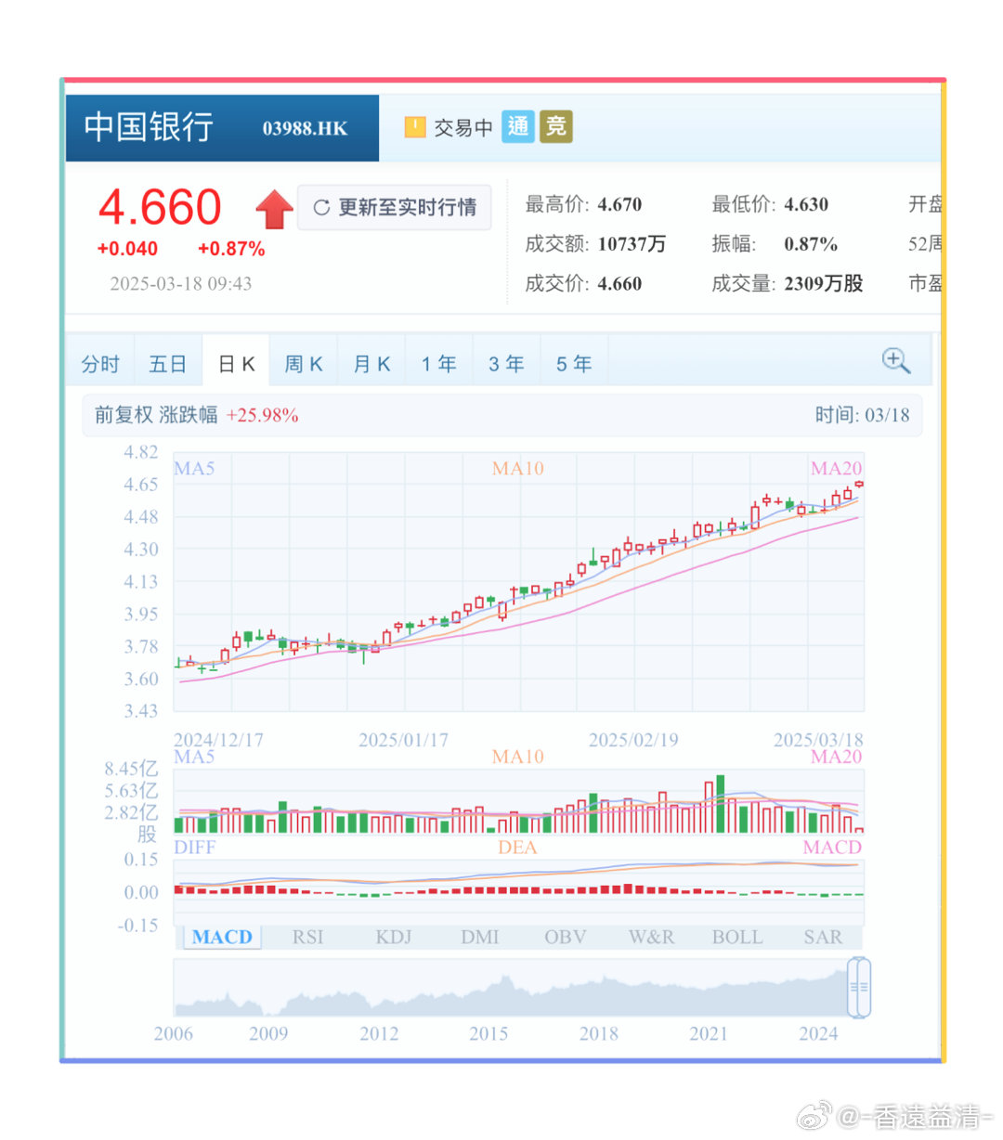The height and width of the screenshot is (1140, 1003).
Task: Click the stock code 03988.HK
Action: point(305,128)
